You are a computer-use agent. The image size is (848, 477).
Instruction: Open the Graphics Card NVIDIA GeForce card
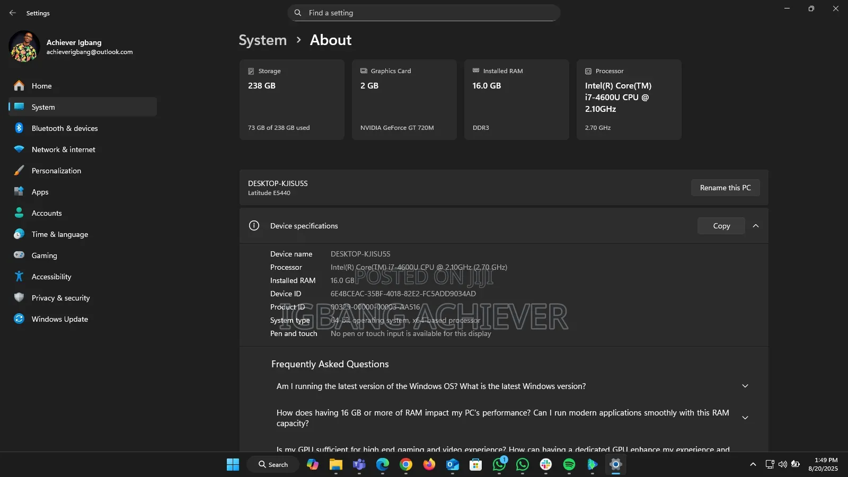pos(404,100)
